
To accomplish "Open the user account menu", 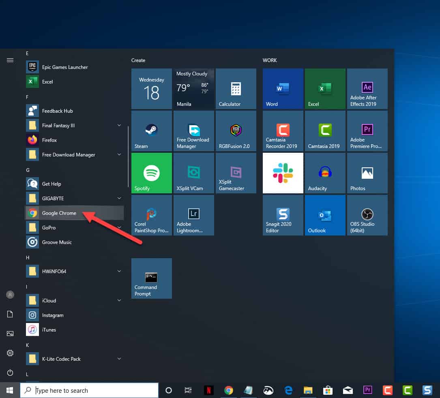I will point(10,295).
